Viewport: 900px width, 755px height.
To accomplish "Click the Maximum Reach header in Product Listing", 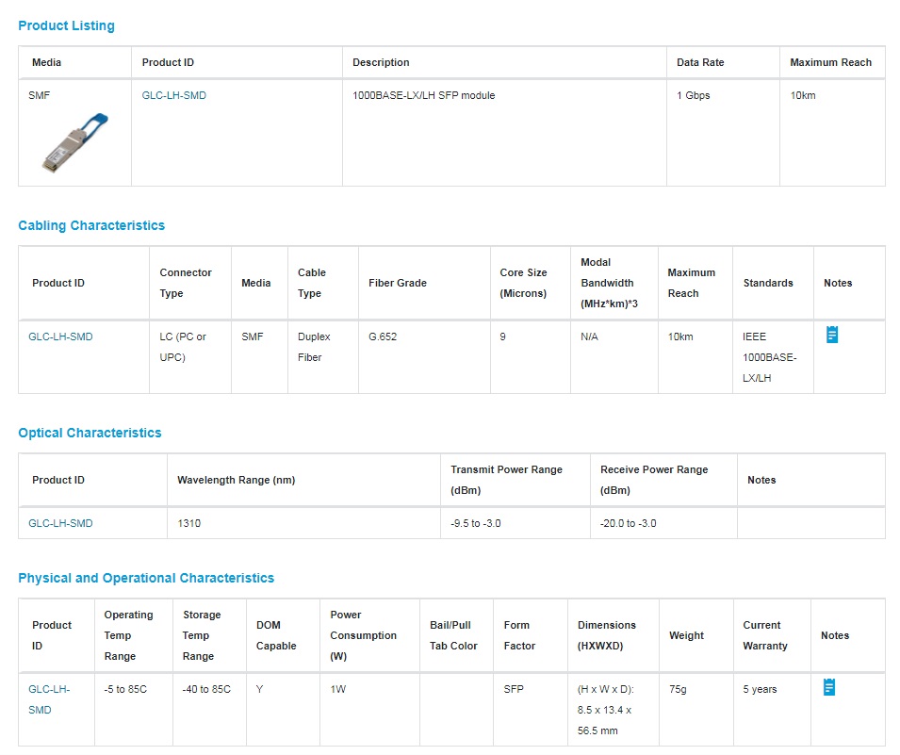I will tap(830, 62).
